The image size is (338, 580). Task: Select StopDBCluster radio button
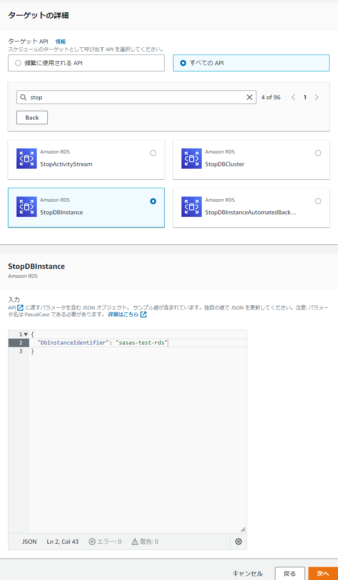tap(318, 153)
